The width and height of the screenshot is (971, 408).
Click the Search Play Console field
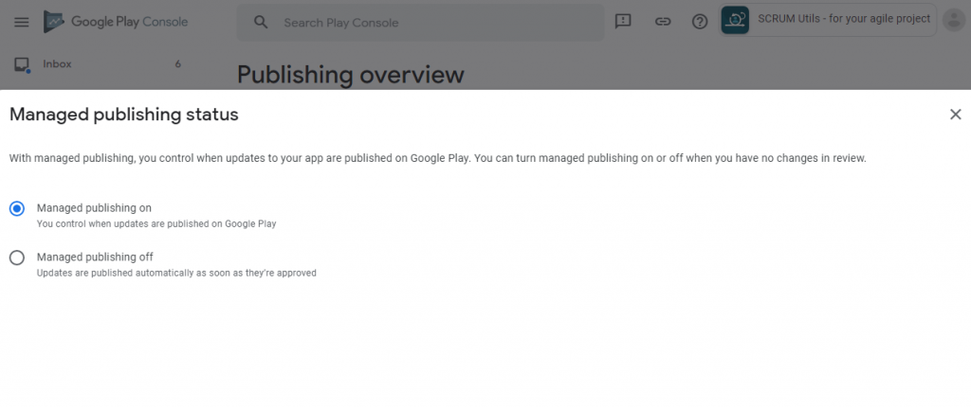(420, 23)
